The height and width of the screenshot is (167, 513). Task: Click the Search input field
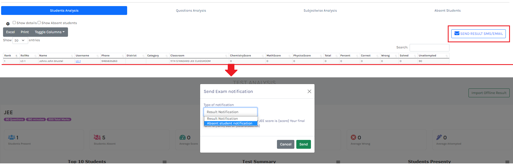pos(429,48)
